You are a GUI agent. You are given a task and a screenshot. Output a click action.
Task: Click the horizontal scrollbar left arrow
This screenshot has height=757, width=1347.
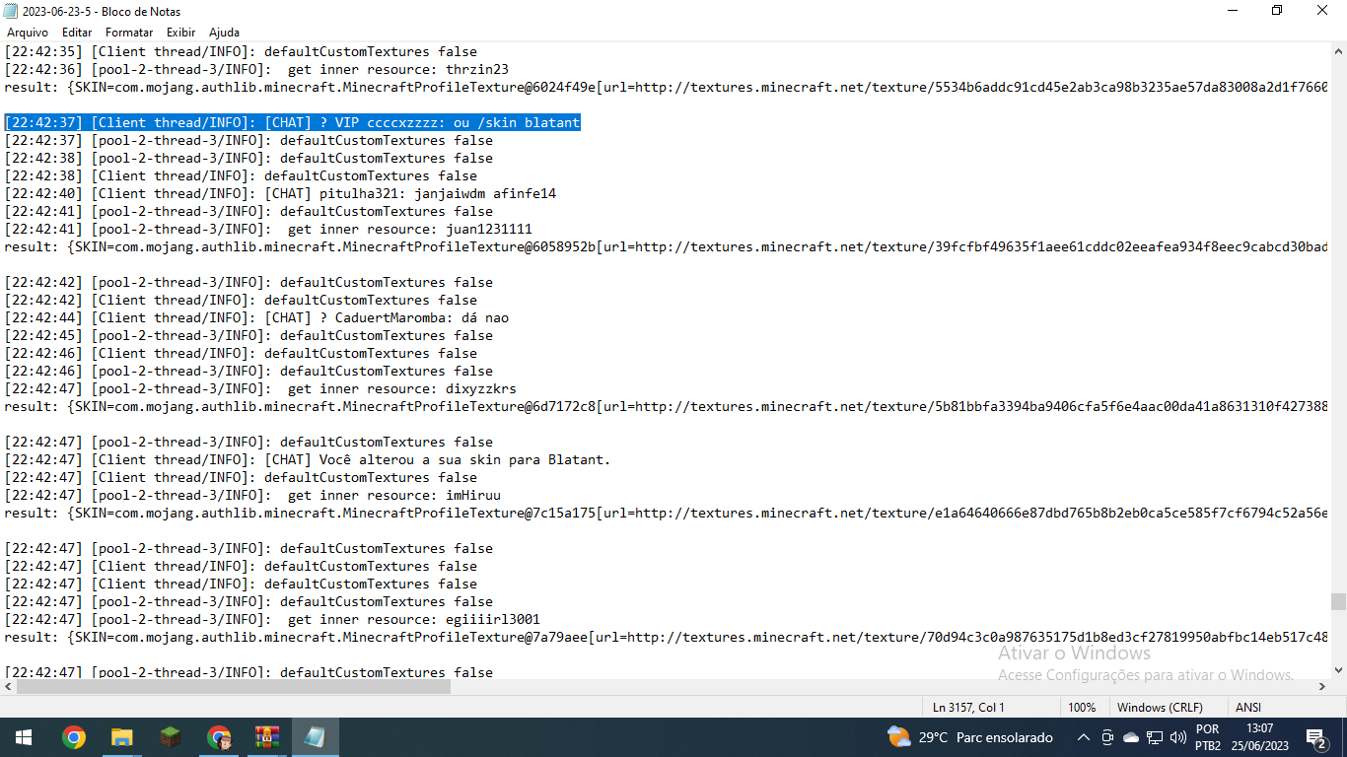(x=8, y=687)
